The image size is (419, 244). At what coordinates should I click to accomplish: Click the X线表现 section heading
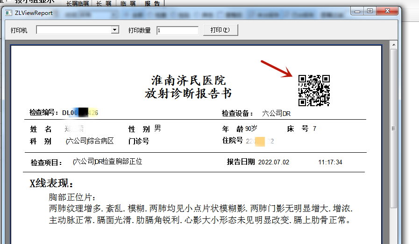(x=51, y=183)
